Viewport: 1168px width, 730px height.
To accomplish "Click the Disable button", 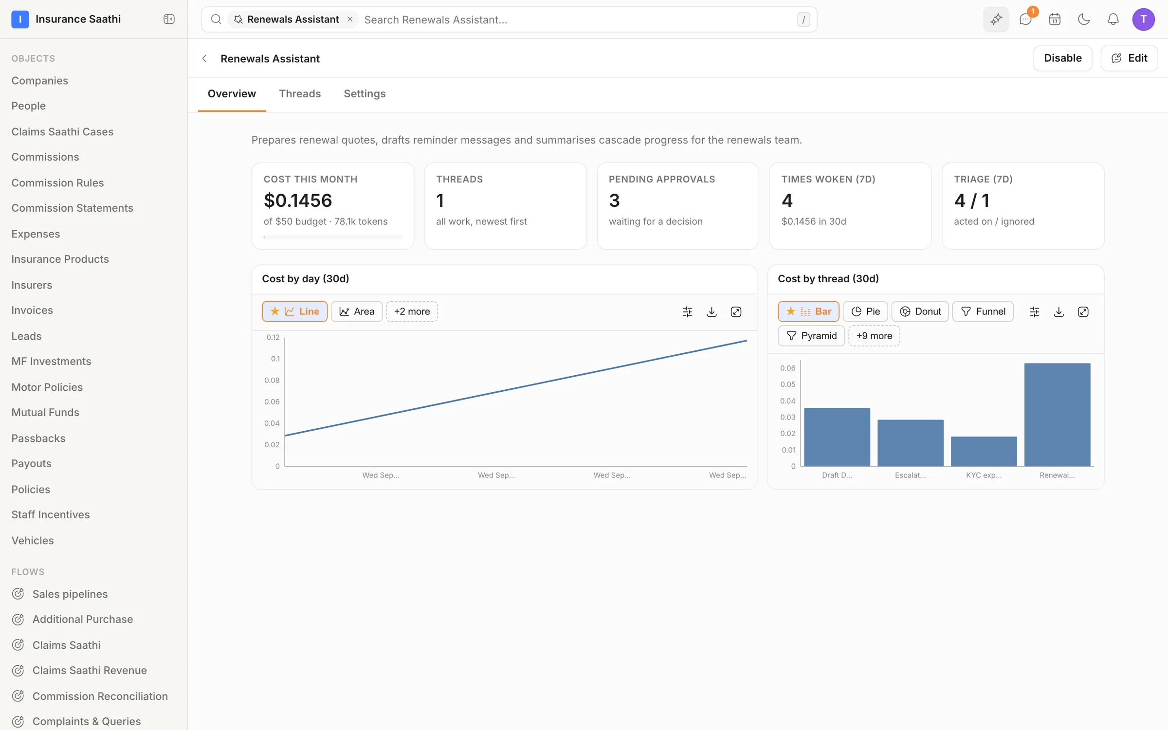I will [x=1062, y=58].
